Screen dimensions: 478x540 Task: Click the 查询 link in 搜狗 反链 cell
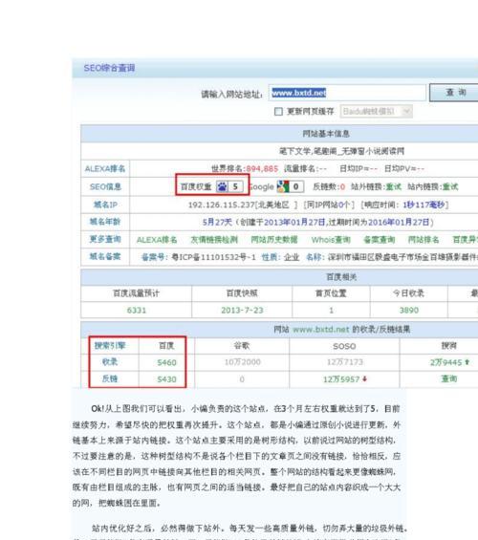point(448,378)
